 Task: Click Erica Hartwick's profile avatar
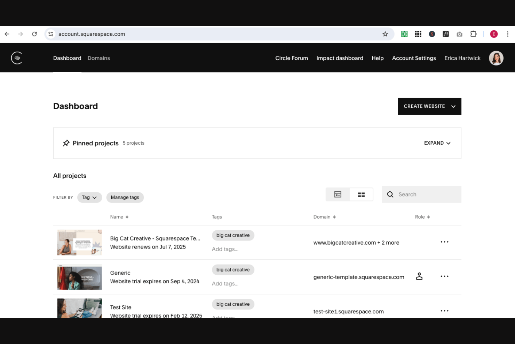coord(496,58)
